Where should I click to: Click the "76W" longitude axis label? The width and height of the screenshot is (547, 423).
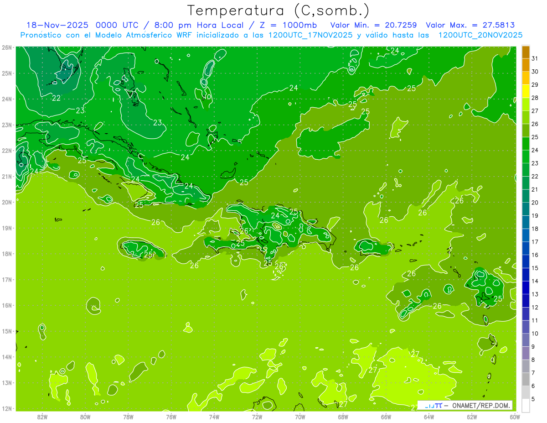click(171, 417)
